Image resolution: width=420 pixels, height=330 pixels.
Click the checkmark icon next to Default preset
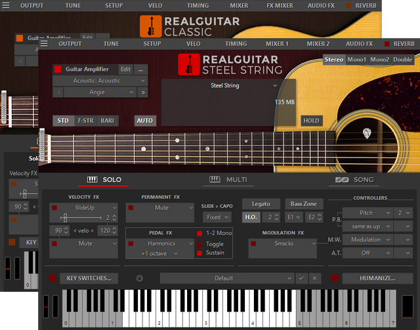click(x=301, y=278)
